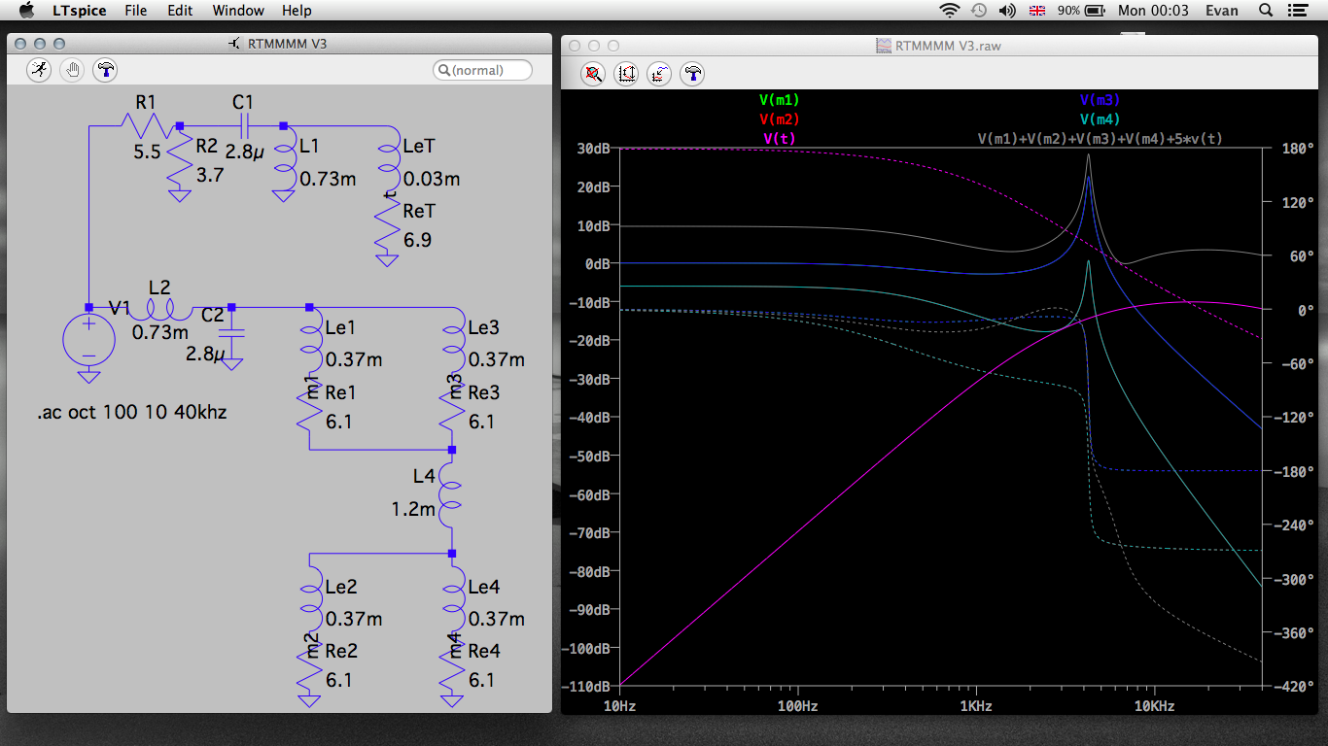Click the 100Hz label on frequency axis
Image resolution: width=1328 pixels, height=746 pixels.
[x=797, y=706]
